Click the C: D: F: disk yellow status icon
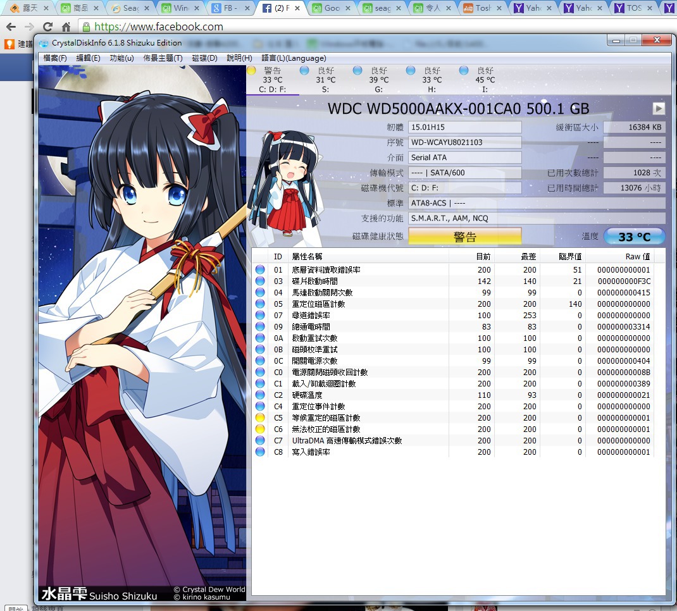The height and width of the screenshot is (611, 677). (x=251, y=70)
